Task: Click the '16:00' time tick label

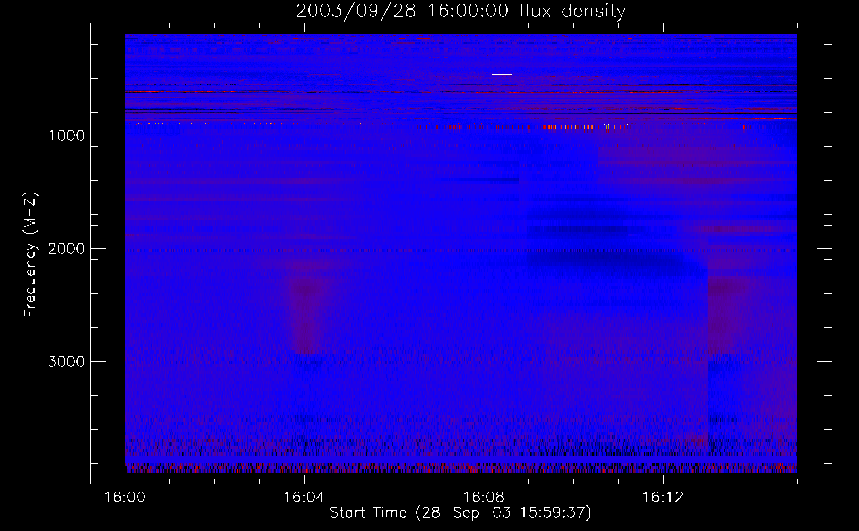Action: (125, 498)
